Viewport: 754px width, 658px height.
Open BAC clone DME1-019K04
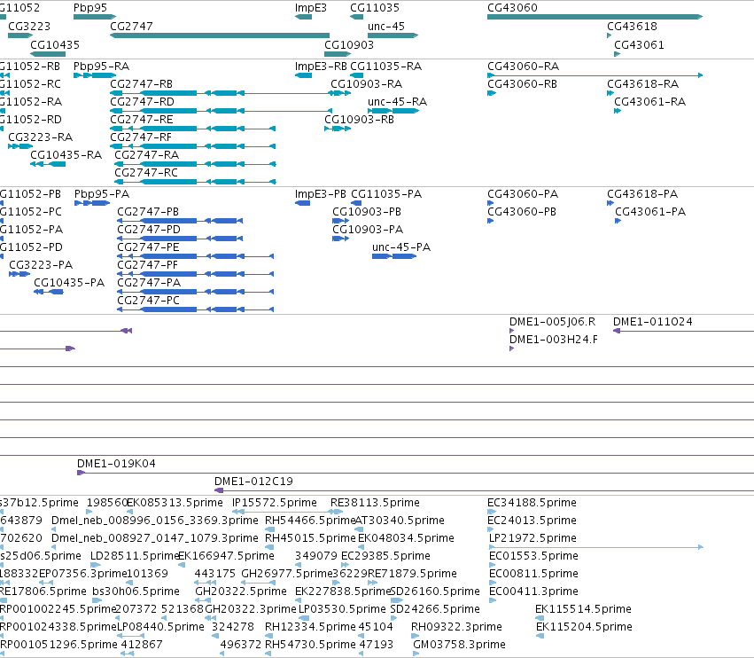116,464
